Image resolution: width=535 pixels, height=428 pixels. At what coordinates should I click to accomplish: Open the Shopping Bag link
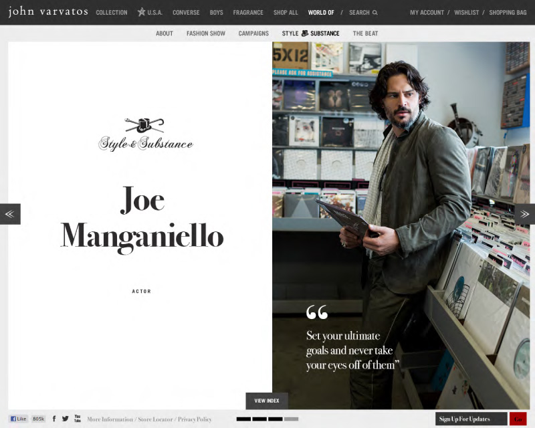[508, 13]
